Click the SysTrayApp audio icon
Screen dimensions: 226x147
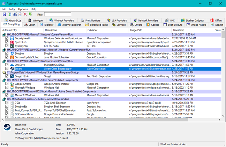[12, 46]
